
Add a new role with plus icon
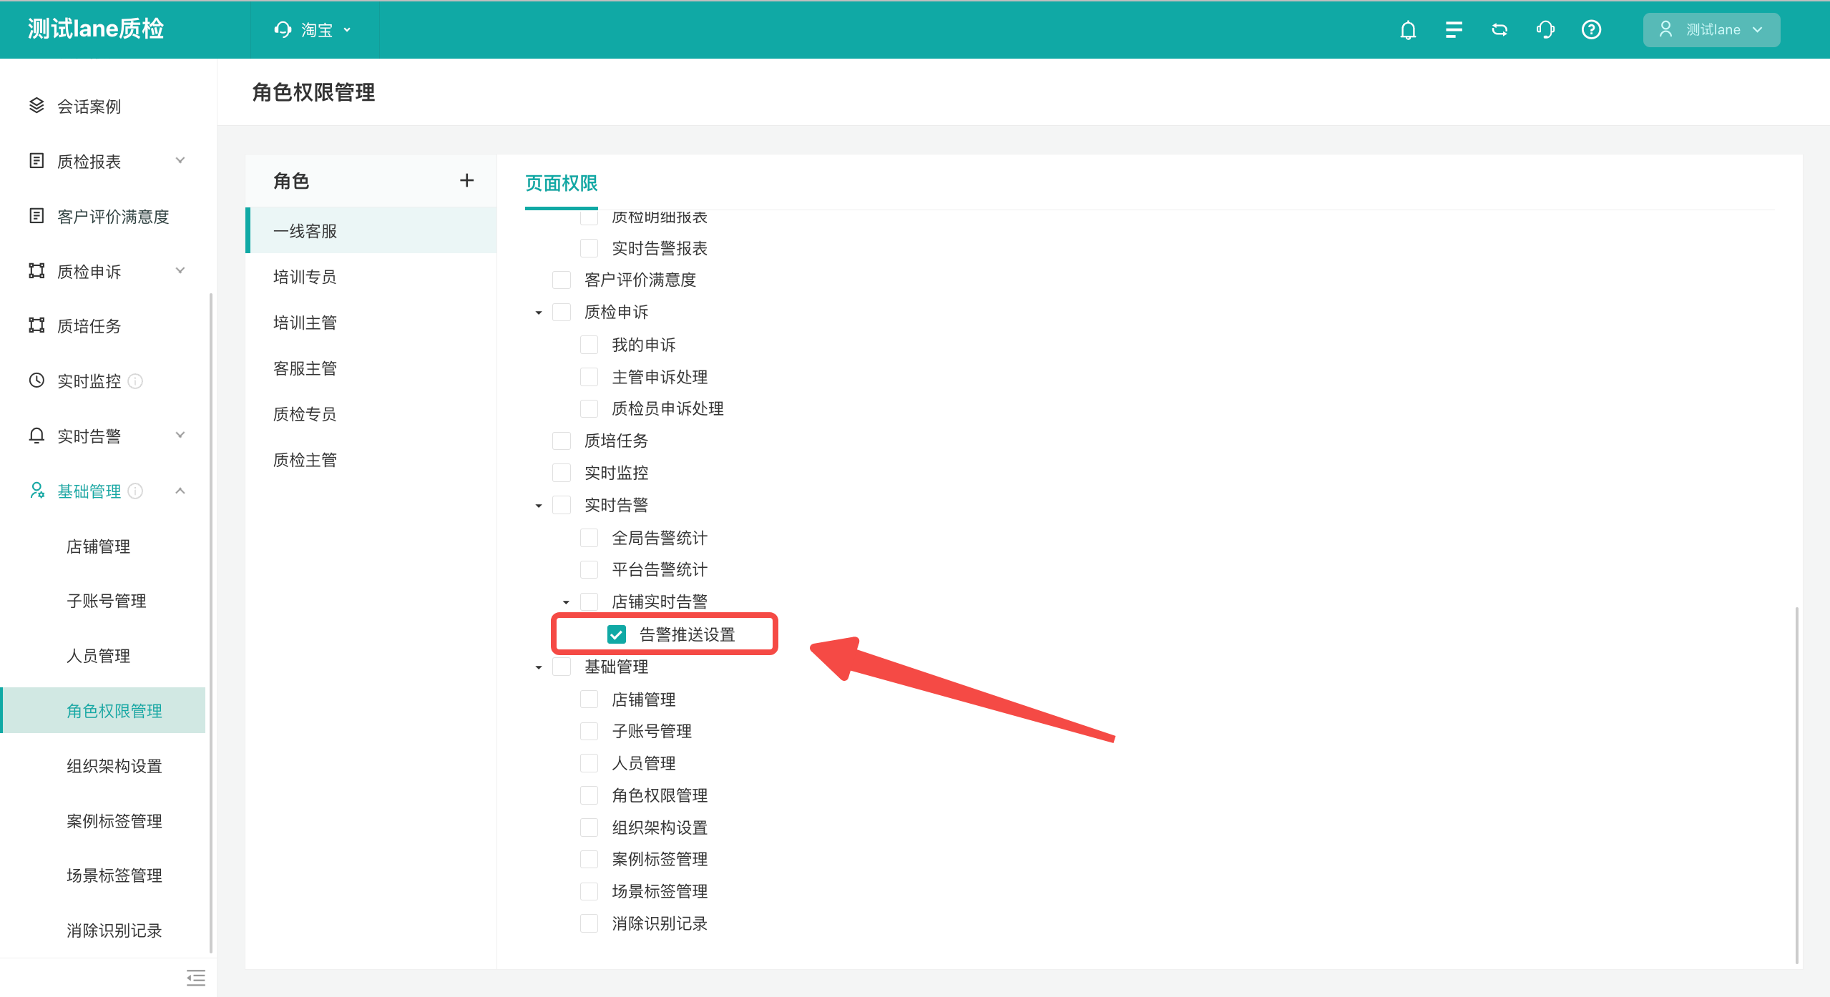(x=466, y=180)
